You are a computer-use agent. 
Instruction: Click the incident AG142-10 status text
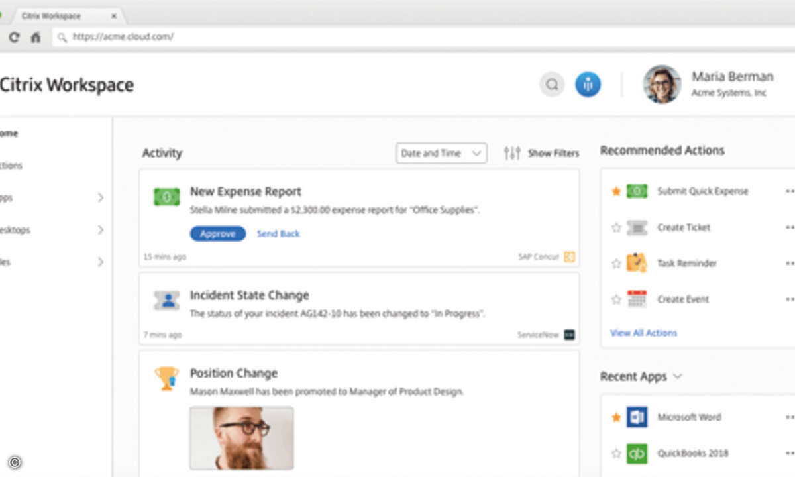click(338, 314)
